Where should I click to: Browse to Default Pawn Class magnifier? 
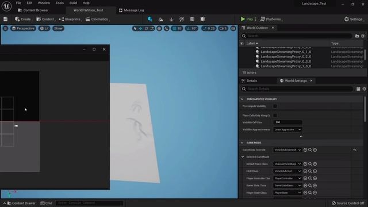click(x=310, y=164)
